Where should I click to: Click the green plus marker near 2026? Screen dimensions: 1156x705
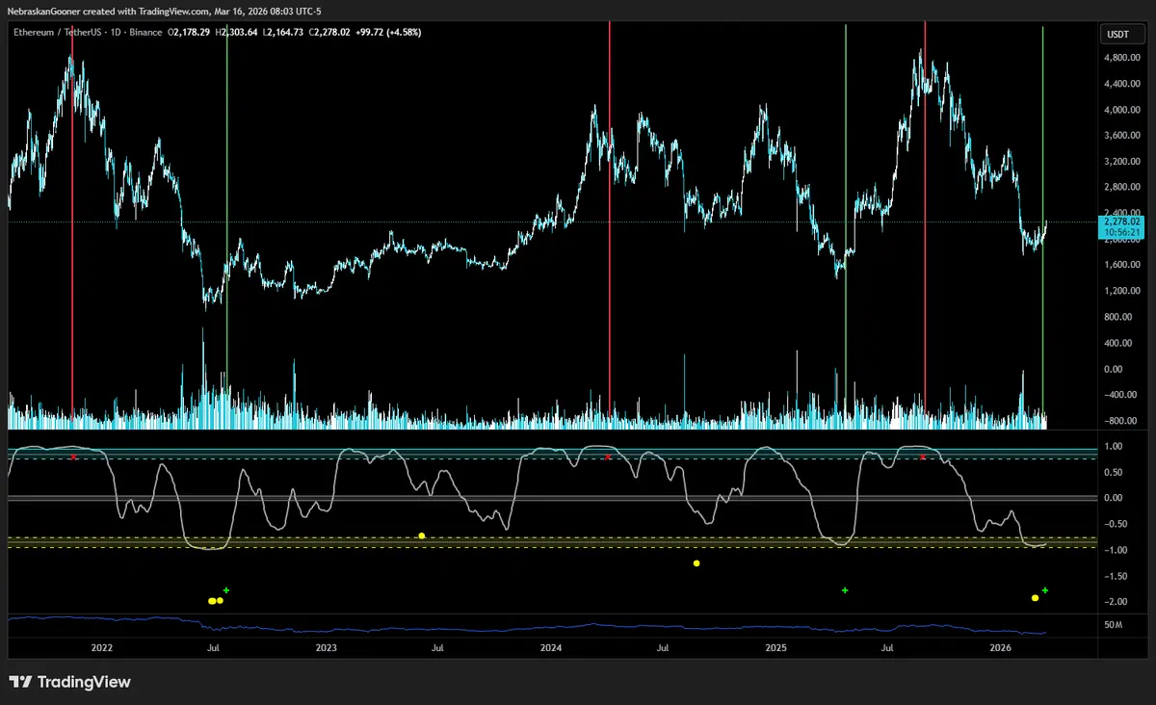1044,589
